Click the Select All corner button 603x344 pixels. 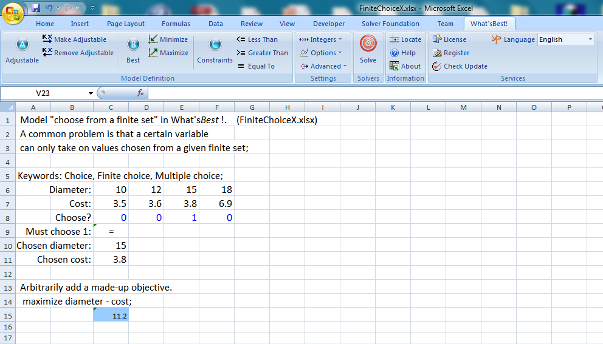pyautogui.click(x=8, y=107)
